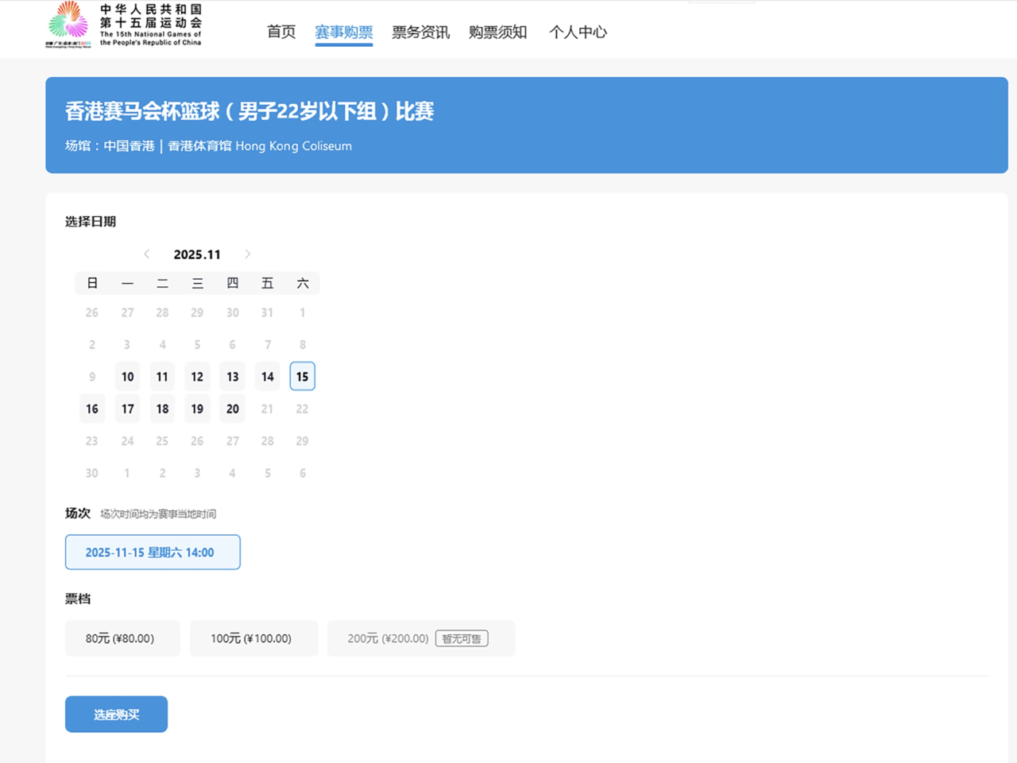1017x763 pixels.
Task: Choose the 80元 ticket tier
Action: point(122,638)
